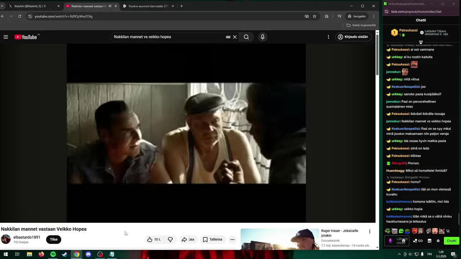Open on-screen keyboard icon in search box
Viewport: 461px width, 259px height.
click(228, 37)
